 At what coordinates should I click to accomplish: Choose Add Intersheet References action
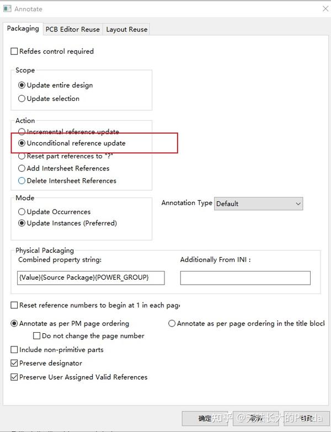coord(22,168)
